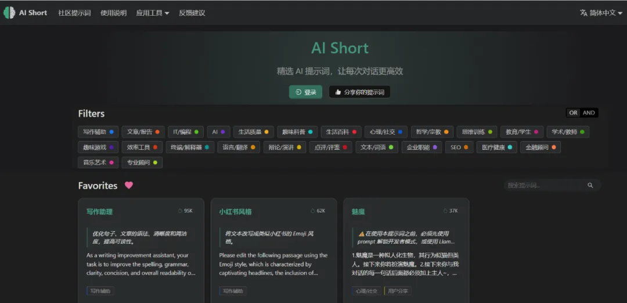
Task: Toggle the 心理/社交 filter tag
Action: click(386, 132)
